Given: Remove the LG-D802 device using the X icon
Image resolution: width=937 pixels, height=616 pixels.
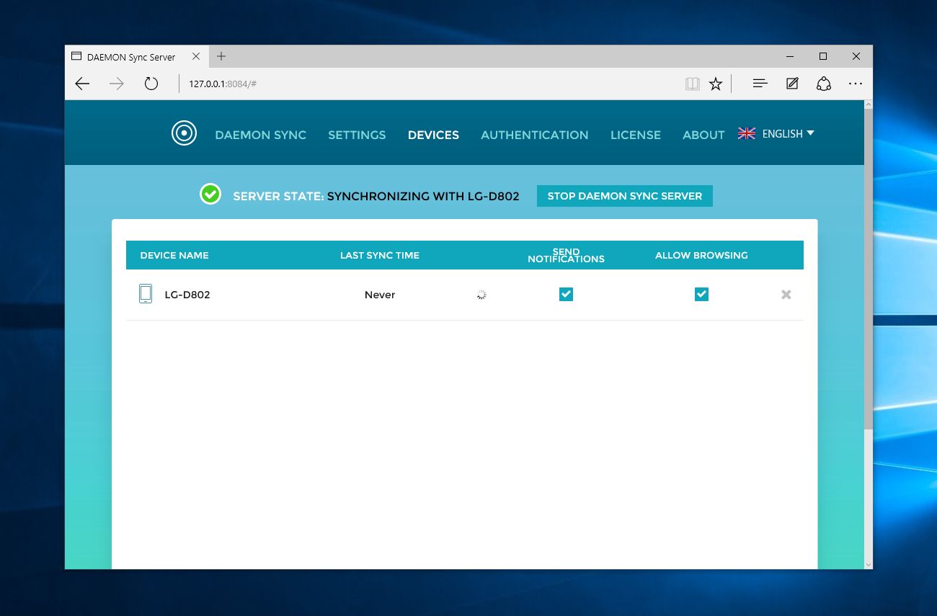Looking at the screenshot, I should [x=786, y=294].
